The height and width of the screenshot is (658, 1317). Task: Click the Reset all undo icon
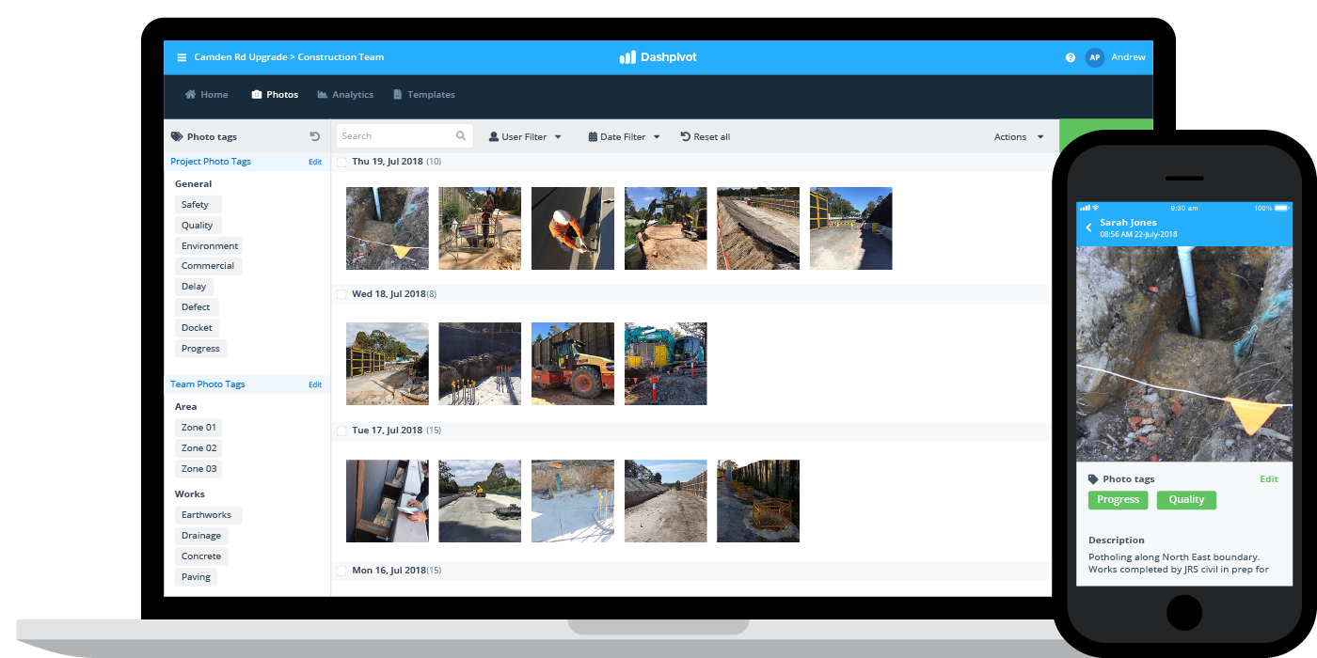(x=685, y=136)
